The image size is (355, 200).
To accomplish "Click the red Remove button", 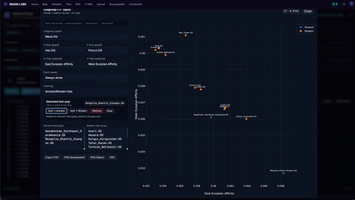I will (97, 111).
